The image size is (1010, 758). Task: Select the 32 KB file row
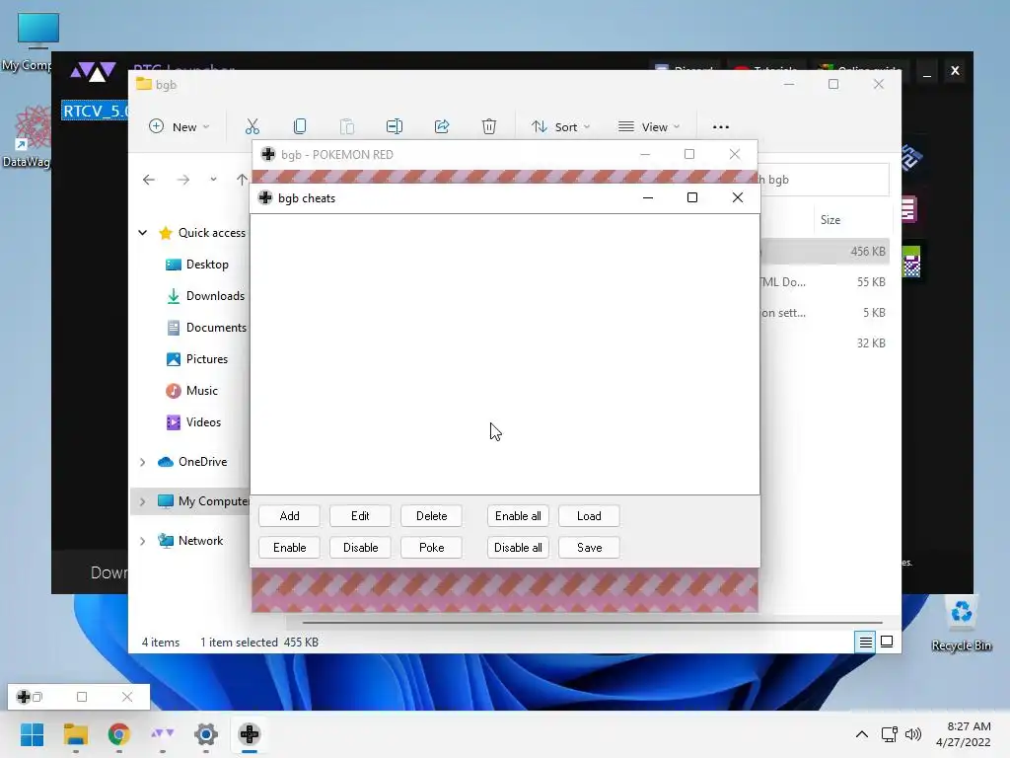(x=825, y=342)
